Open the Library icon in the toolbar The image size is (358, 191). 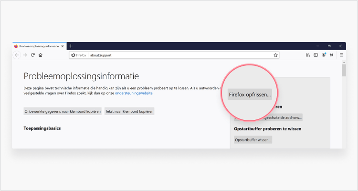308,55
